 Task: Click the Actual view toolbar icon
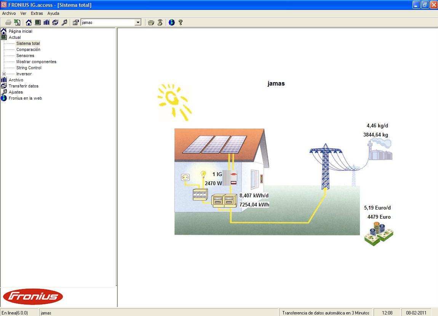pos(38,22)
